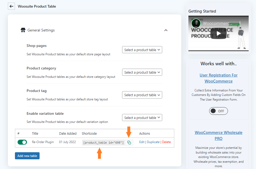256x169 pixels.
Task: Click the Enable variation table label
Action: click(x=45, y=113)
